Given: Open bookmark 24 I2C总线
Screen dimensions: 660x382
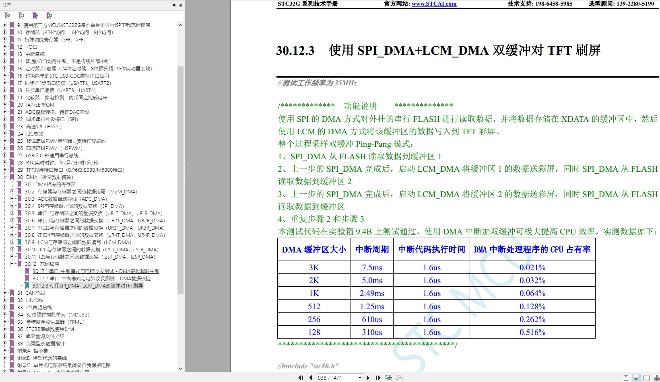Looking at the screenshot, I should coord(30,134).
